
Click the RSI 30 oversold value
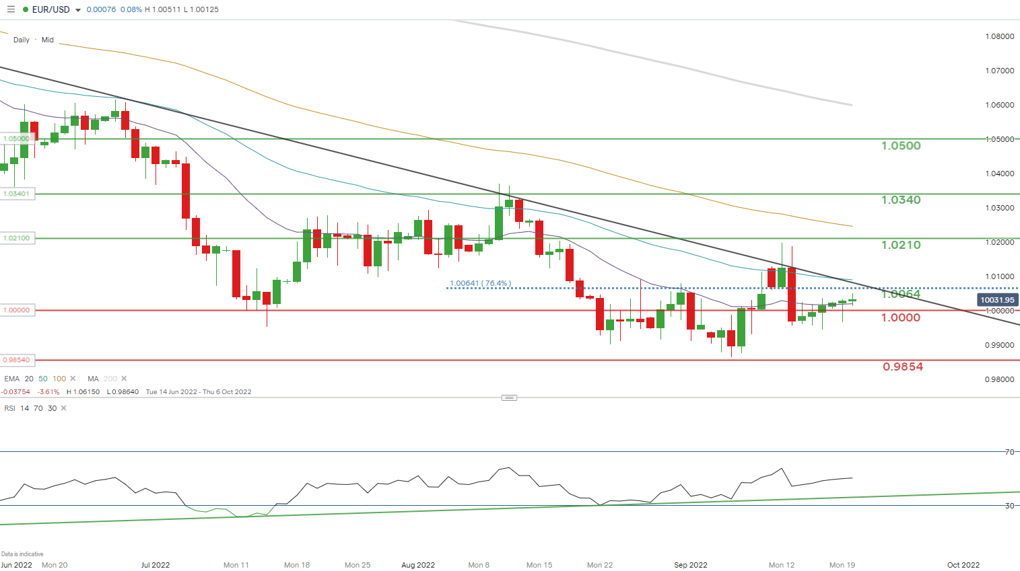coord(52,408)
